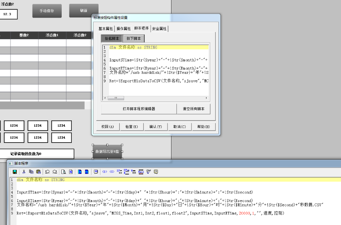Viewport: 341px width, 225px height.
Task: Click line 4 InputSTime in script editor
Action: (x=135, y=192)
